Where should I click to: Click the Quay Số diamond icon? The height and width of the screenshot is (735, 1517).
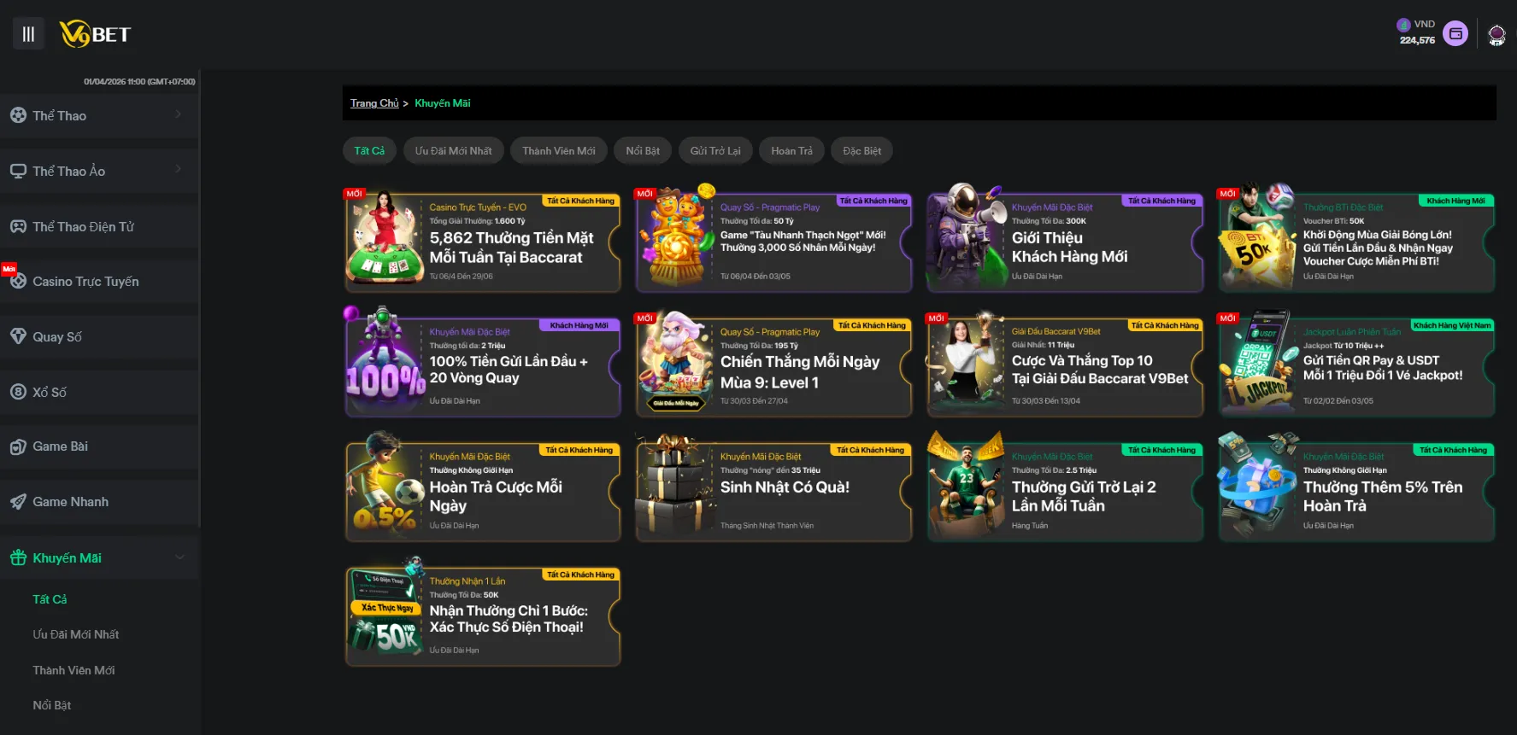tap(18, 336)
